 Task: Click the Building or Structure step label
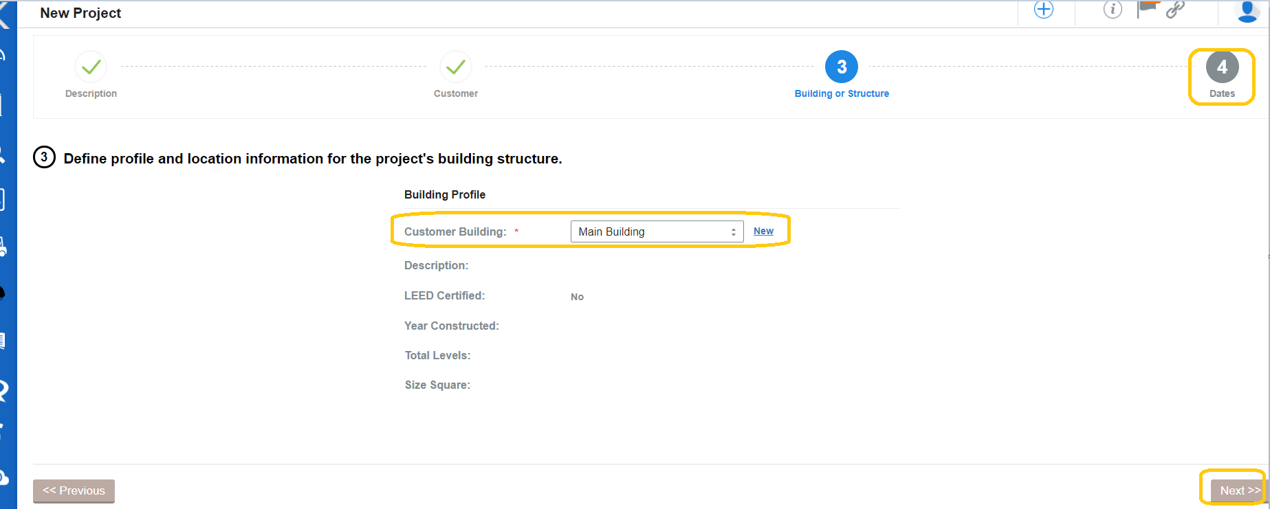click(x=842, y=93)
